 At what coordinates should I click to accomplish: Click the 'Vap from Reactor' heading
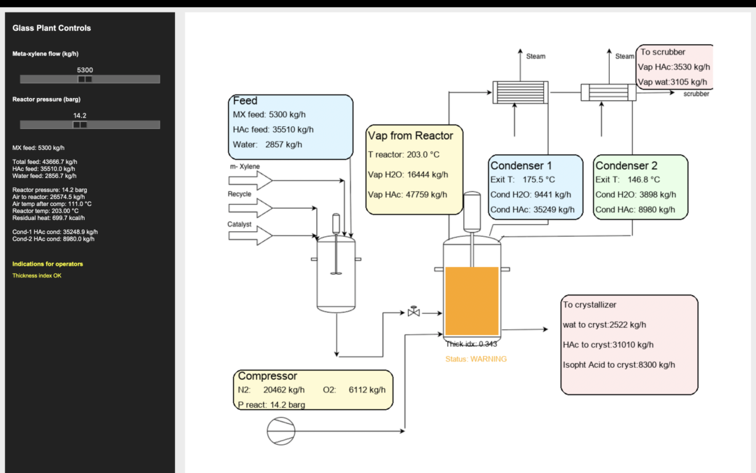click(410, 136)
